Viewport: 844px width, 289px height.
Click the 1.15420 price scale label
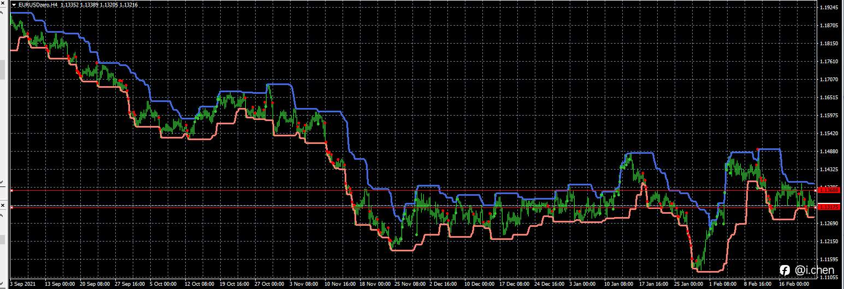(x=829, y=134)
